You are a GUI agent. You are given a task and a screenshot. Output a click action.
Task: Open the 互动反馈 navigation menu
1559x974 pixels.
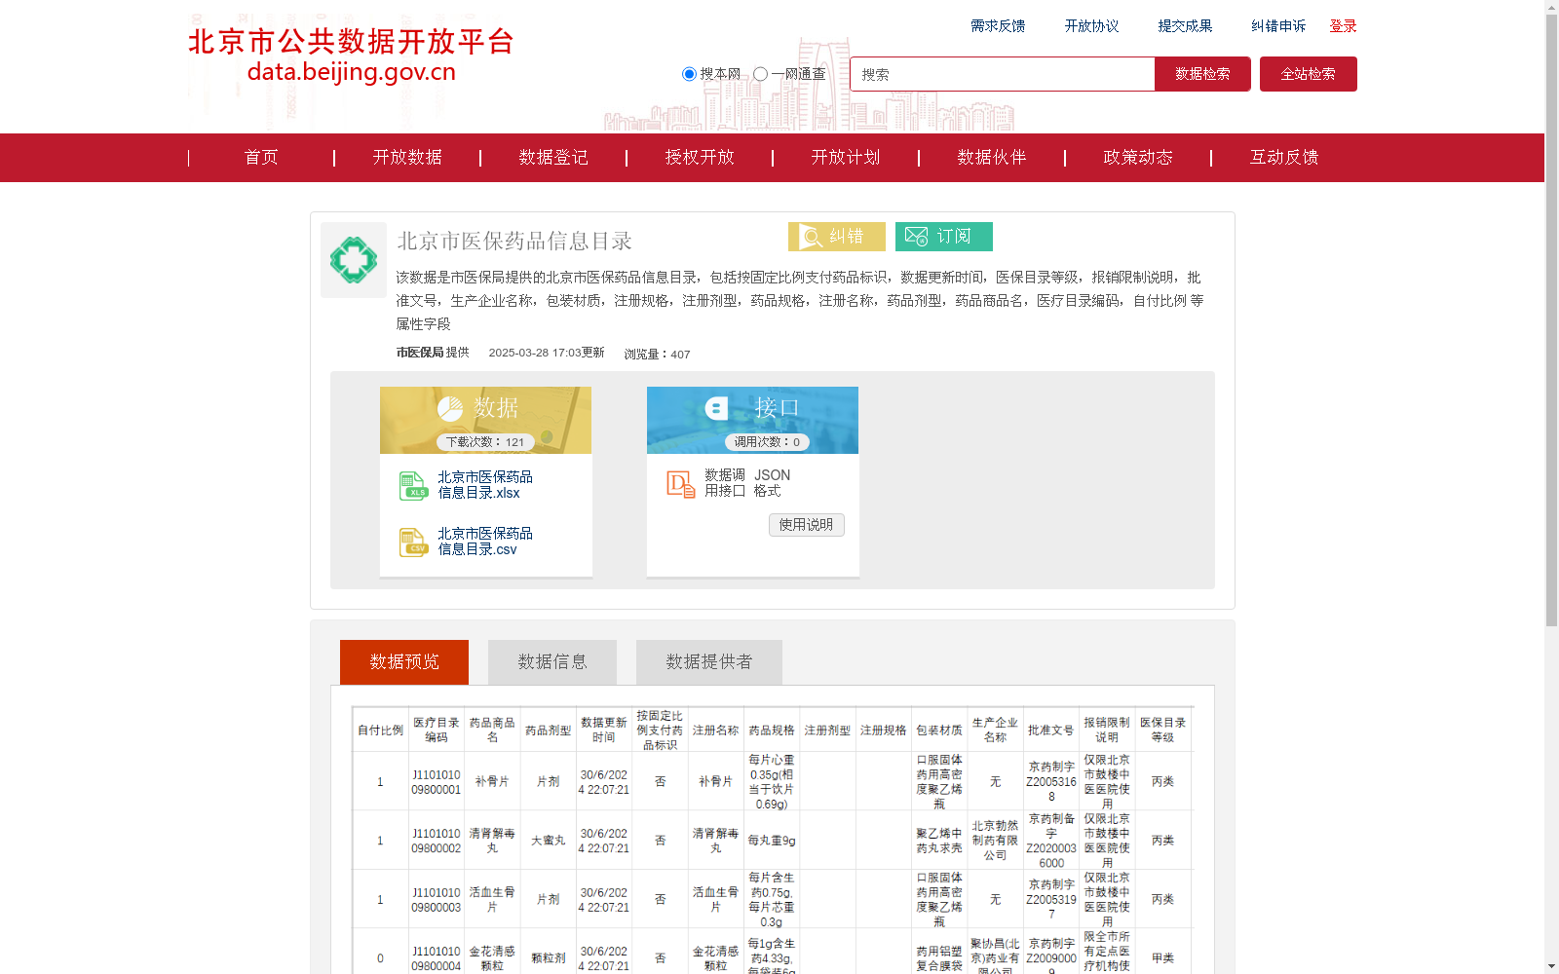(1283, 157)
